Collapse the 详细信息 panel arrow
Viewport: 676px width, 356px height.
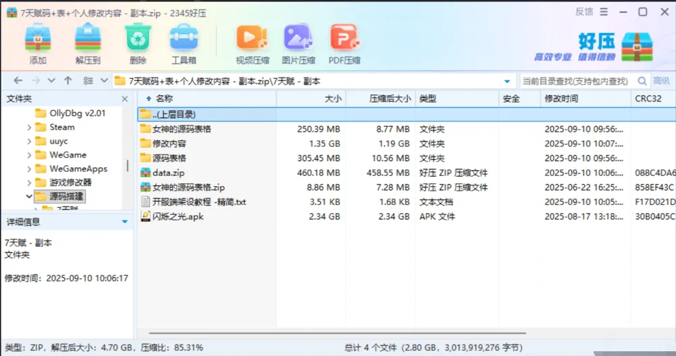pos(124,222)
